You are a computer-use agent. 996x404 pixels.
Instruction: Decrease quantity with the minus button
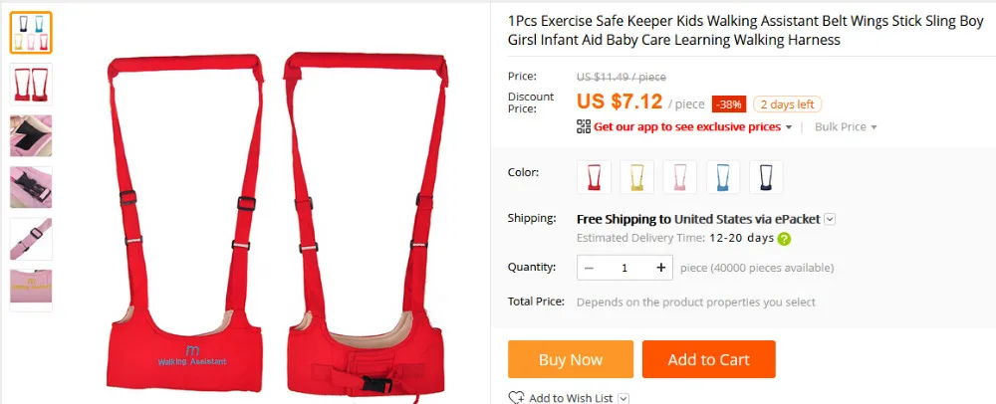tap(589, 268)
